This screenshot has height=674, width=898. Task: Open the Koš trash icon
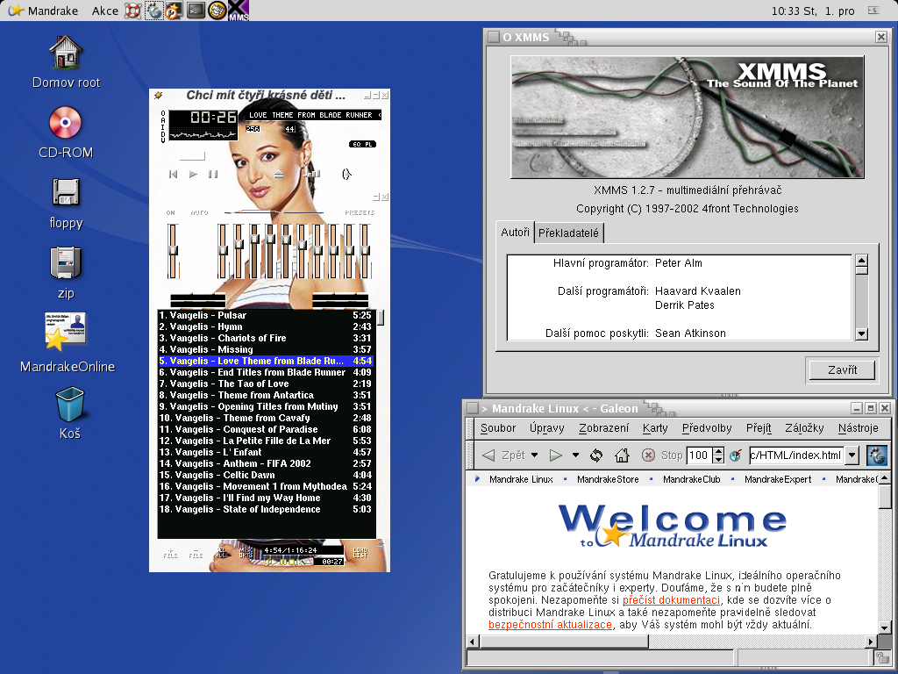point(69,407)
